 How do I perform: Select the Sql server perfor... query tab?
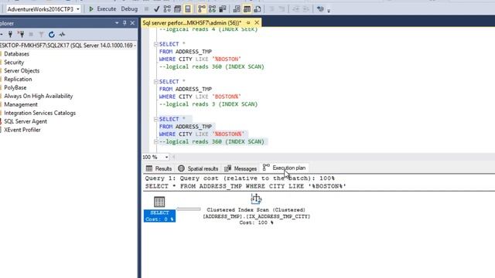pos(192,22)
